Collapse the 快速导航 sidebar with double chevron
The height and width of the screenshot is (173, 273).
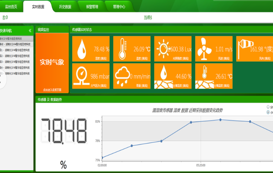click(x=30, y=30)
